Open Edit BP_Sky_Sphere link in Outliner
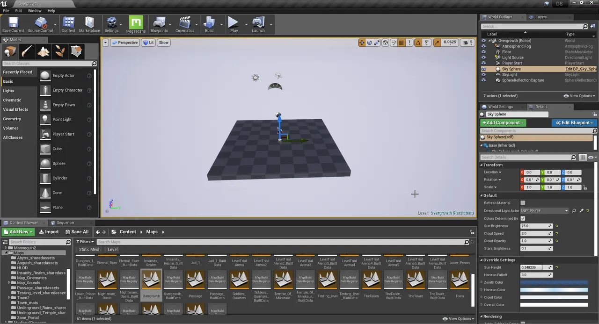The width and height of the screenshot is (599, 324). [581, 69]
